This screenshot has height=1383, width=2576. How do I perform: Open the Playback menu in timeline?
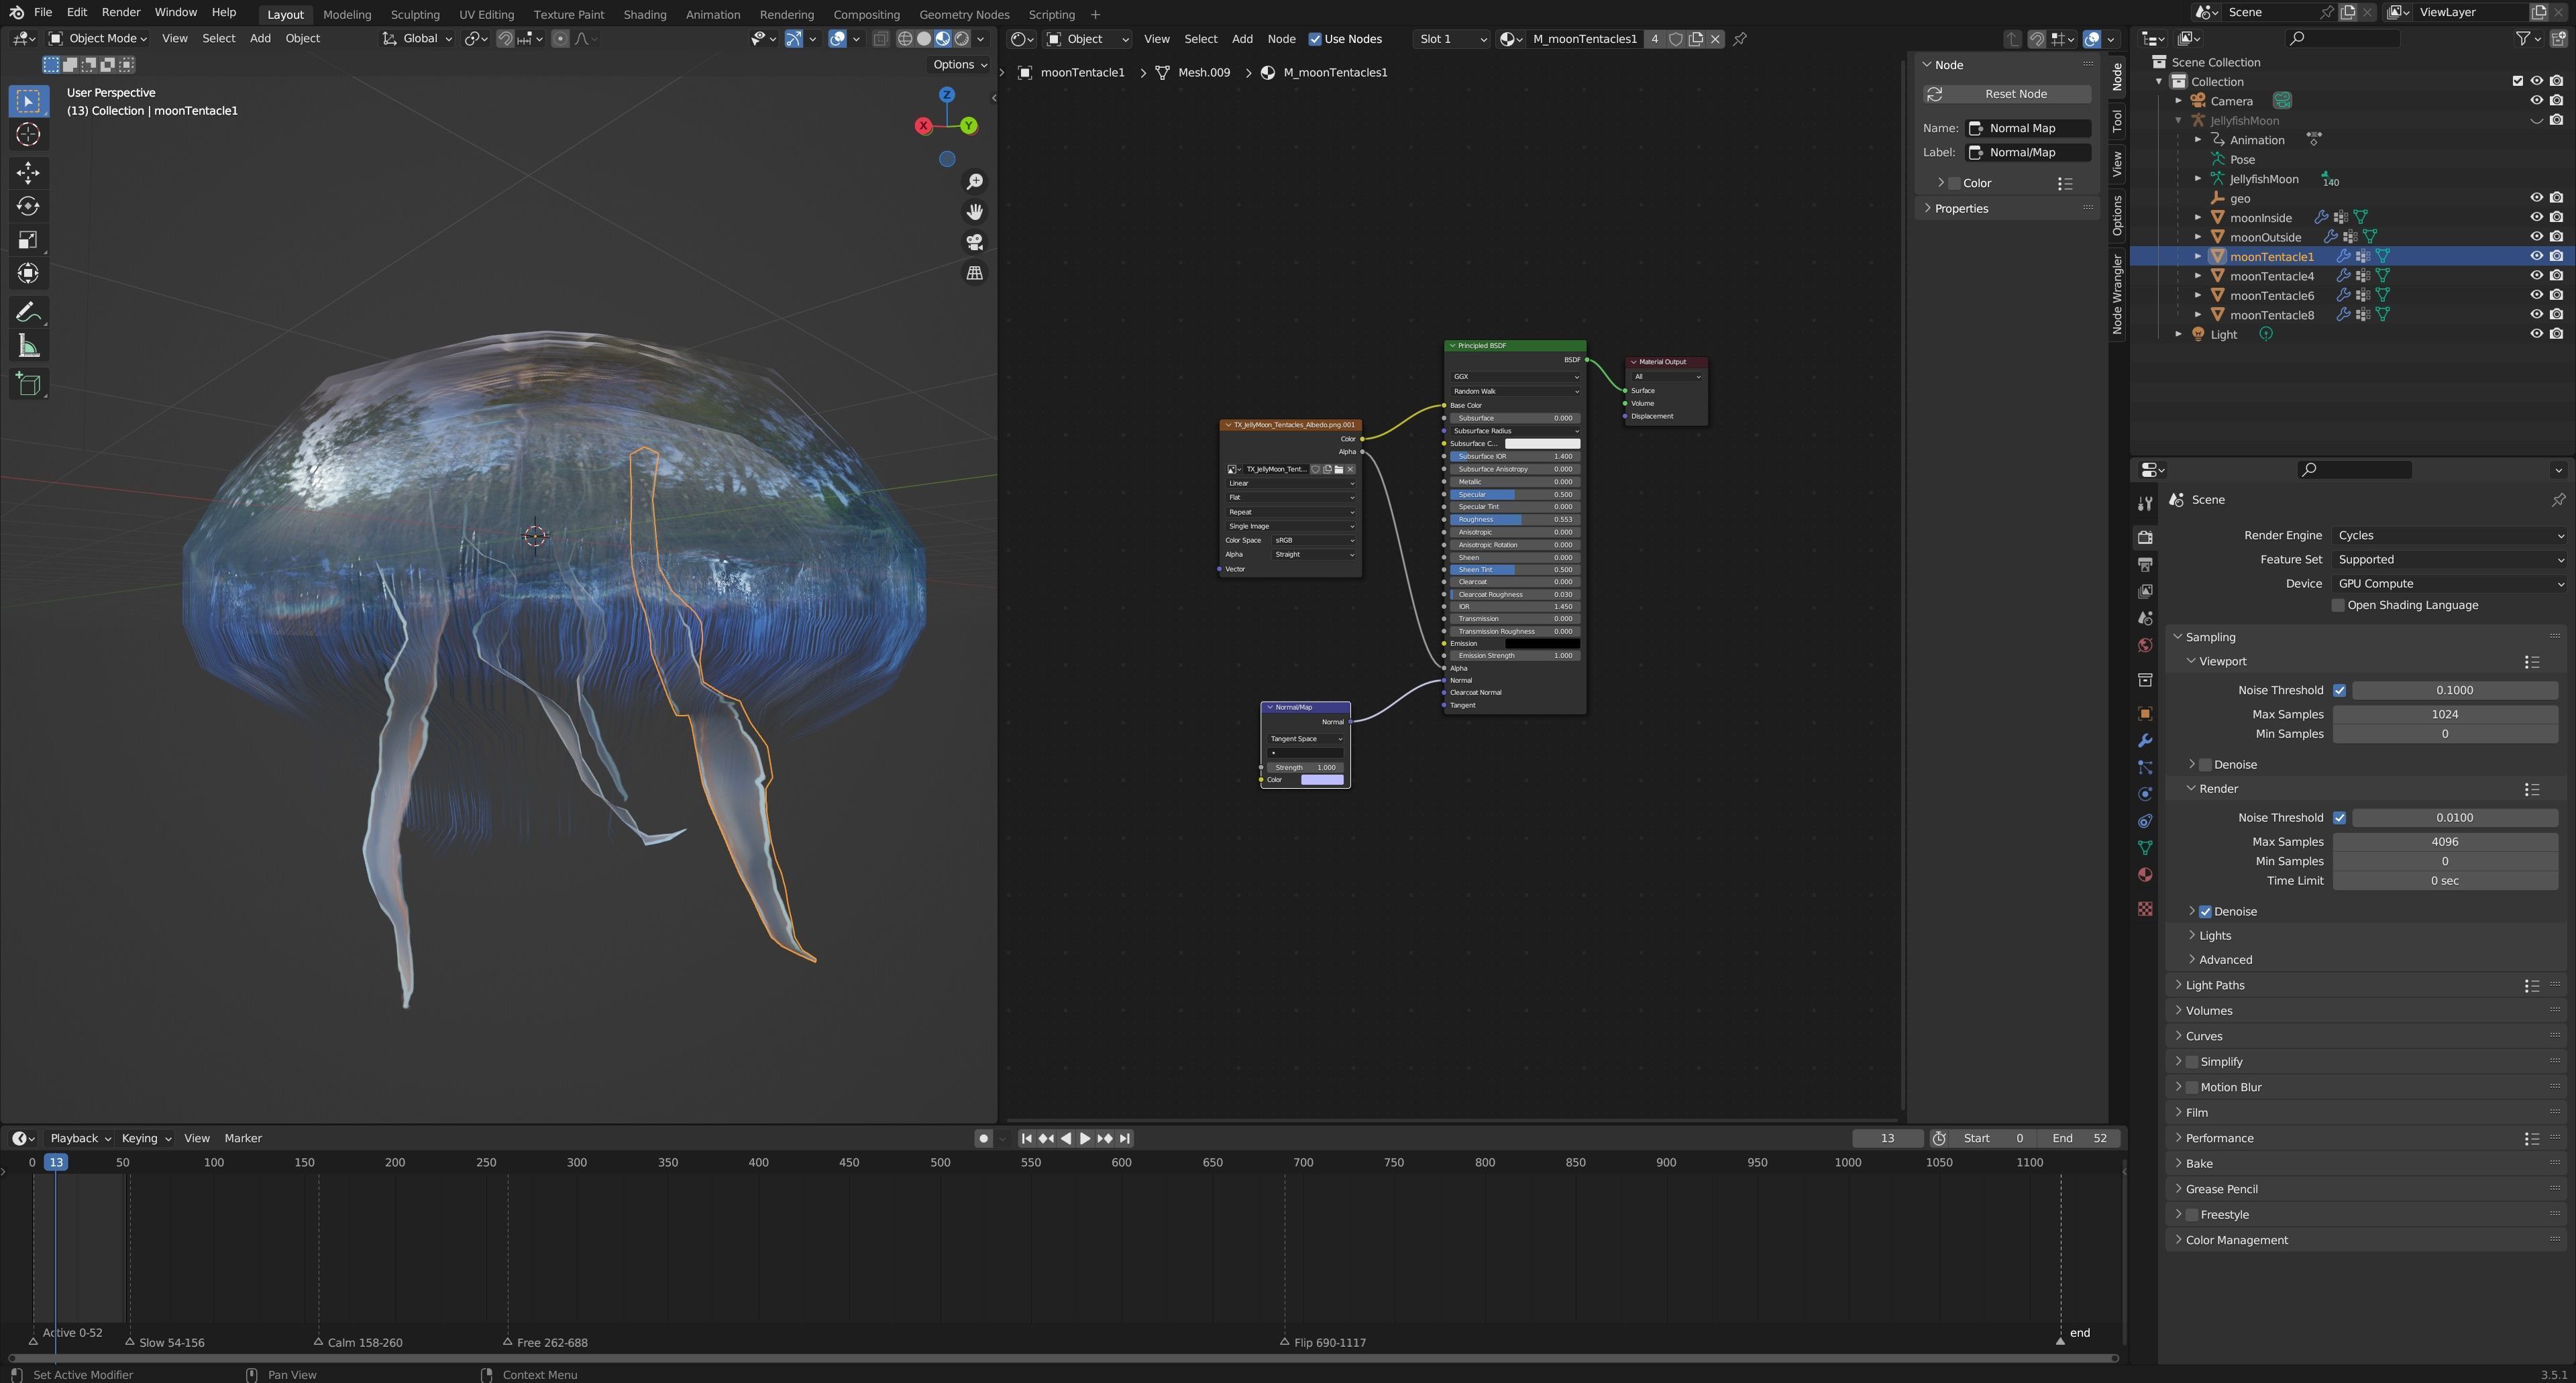point(80,1138)
